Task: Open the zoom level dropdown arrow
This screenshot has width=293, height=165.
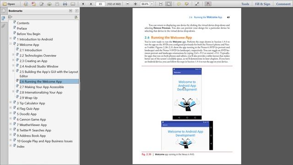Action: pyautogui.click(x=152, y=4)
